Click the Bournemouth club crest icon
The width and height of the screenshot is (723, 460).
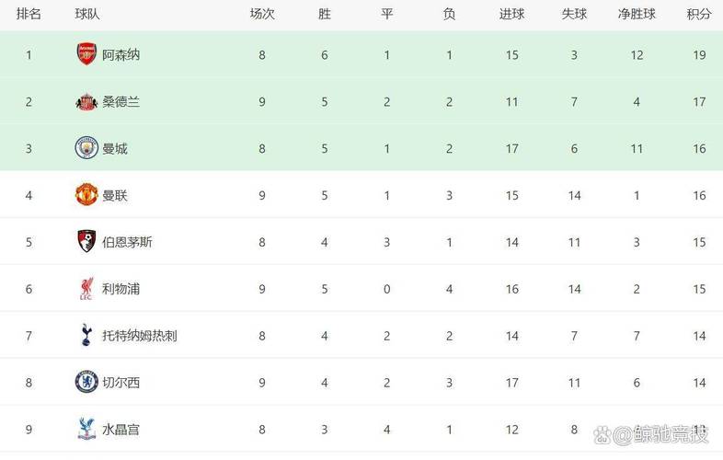click(x=86, y=242)
